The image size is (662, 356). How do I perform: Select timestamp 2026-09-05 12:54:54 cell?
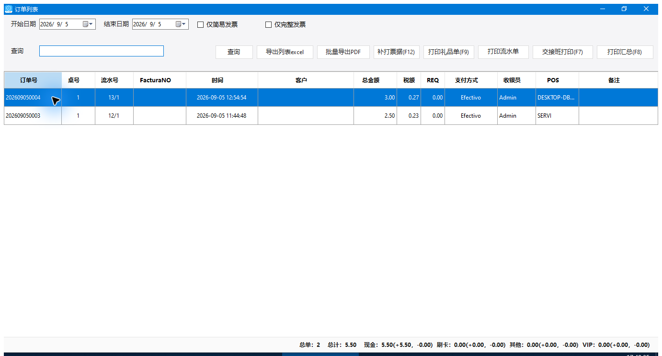[x=222, y=98]
